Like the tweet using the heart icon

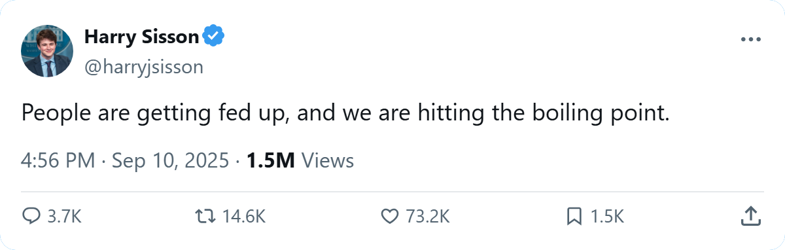coord(389,216)
